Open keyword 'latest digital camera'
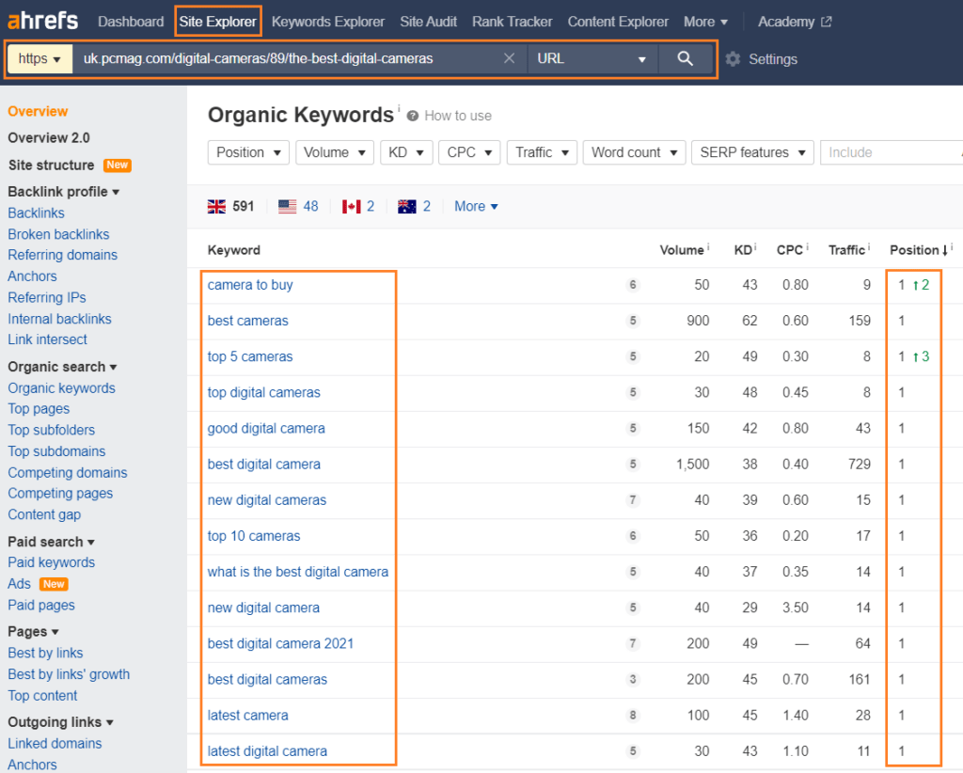The image size is (963, 773). (267, 750)
